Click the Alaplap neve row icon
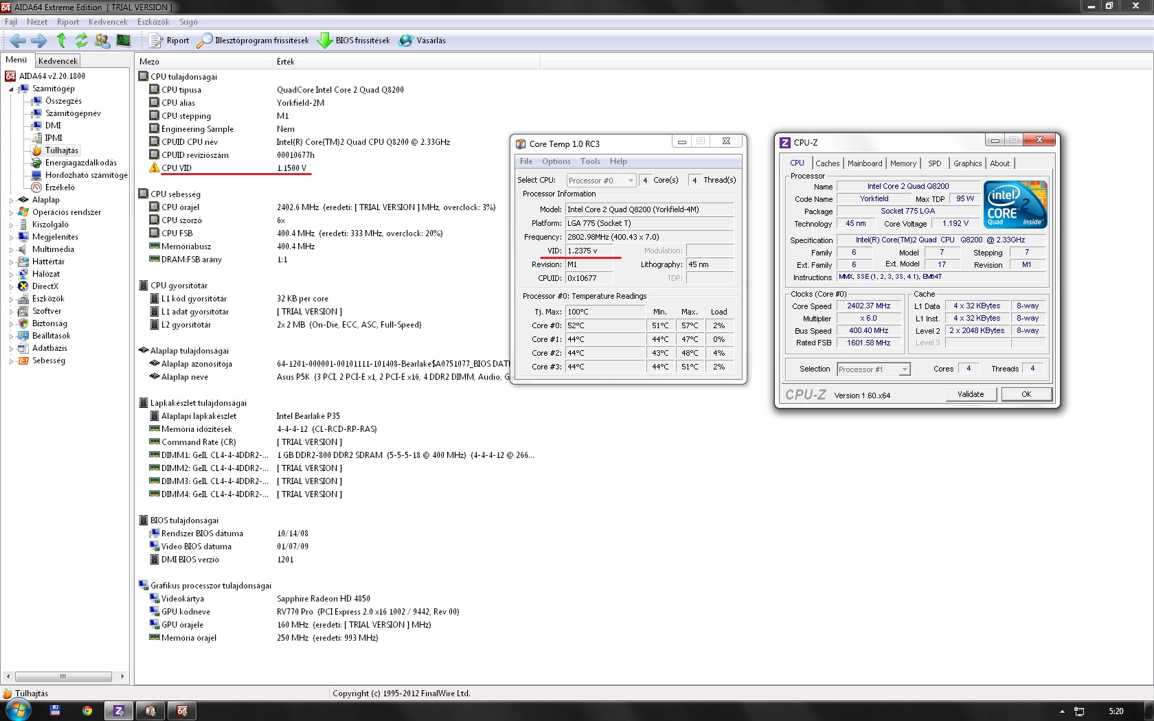The image size is (1154, 721). tap(155, 377)
